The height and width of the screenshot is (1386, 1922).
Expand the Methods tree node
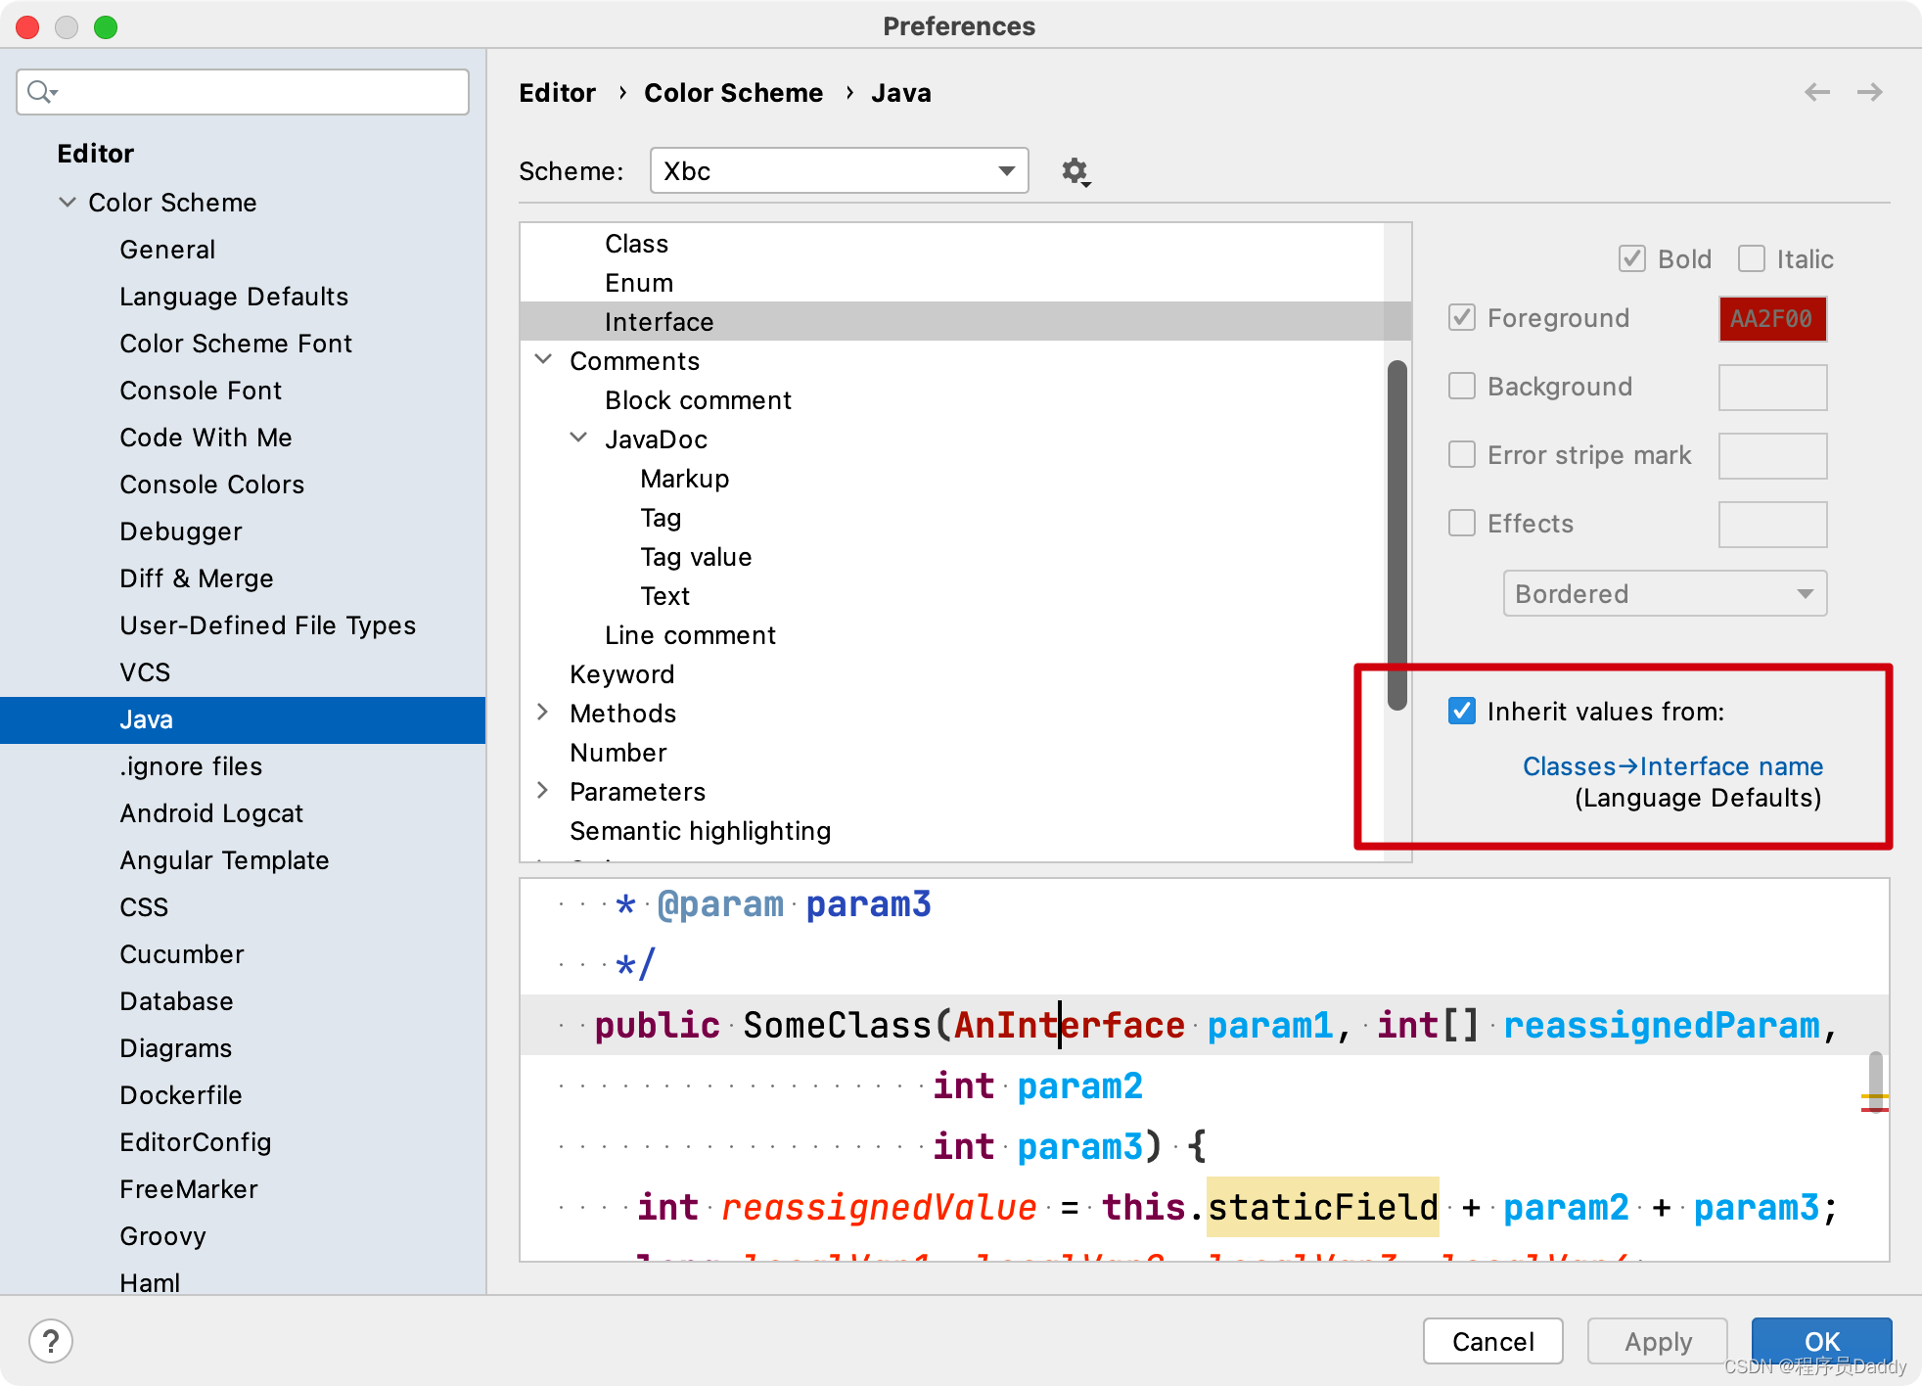(544, 713)
